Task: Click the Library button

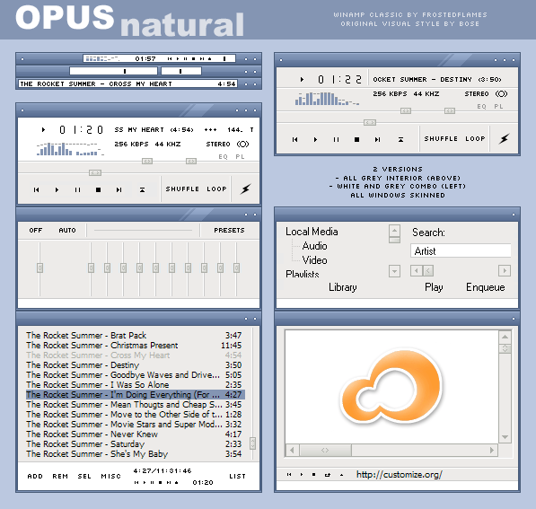Action: click(343, 287)
